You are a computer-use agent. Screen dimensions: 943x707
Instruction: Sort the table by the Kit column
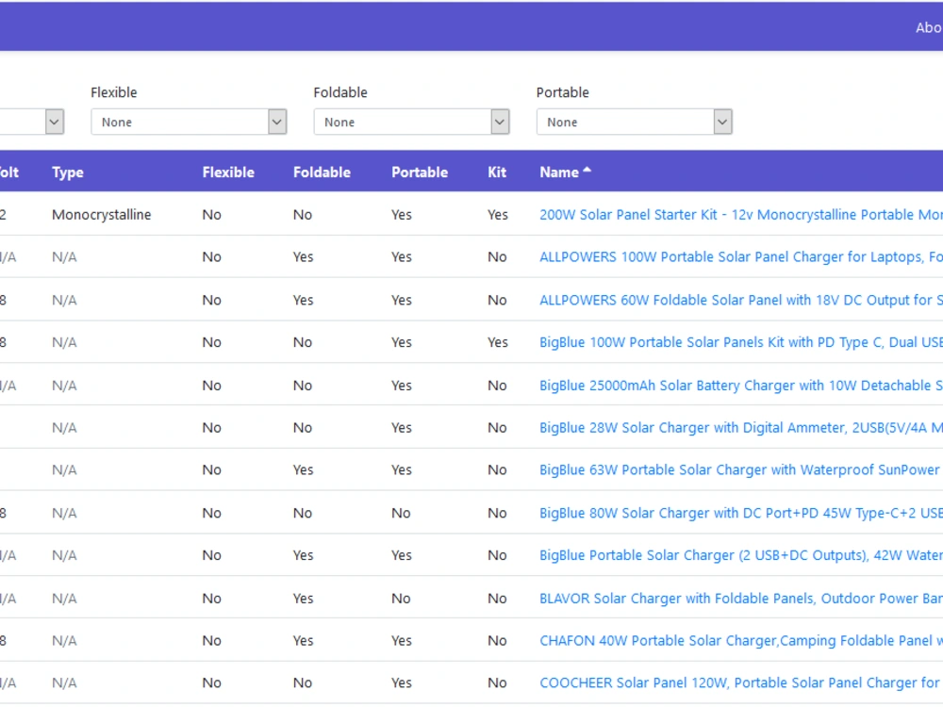point(497,172)
